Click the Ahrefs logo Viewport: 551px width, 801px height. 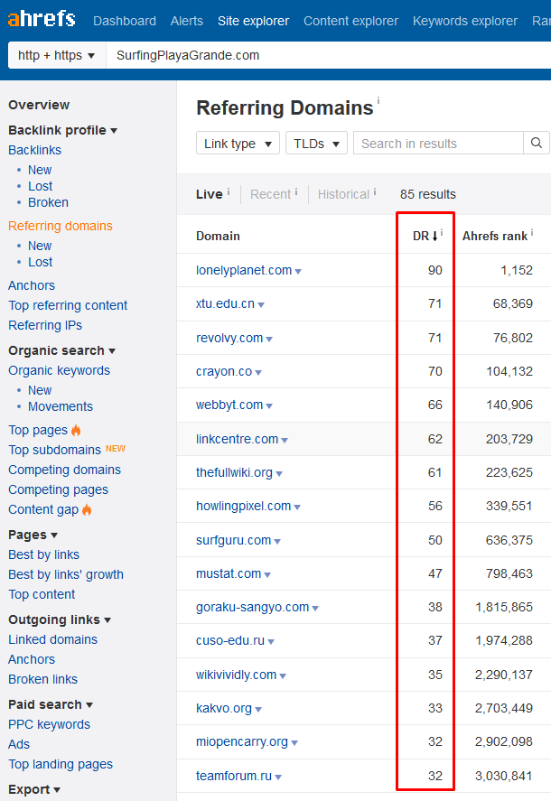tap(42, 19)
